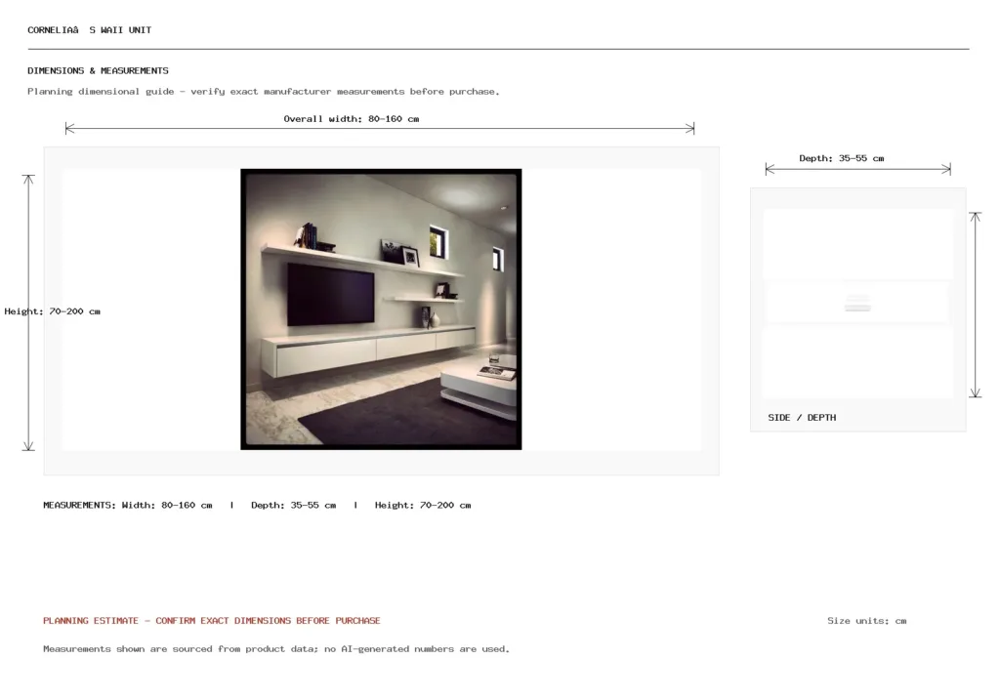Select 'MEASUREMENTS: Width: 80-160 cm' text

tap(128, 505)
